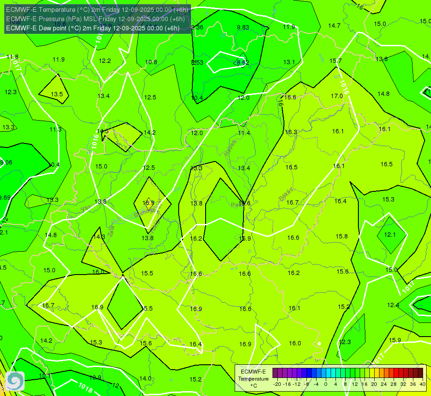Viewport: 431px width, 396px height.
Task: Click the temperature value 9.36
Action: [197, 27]
